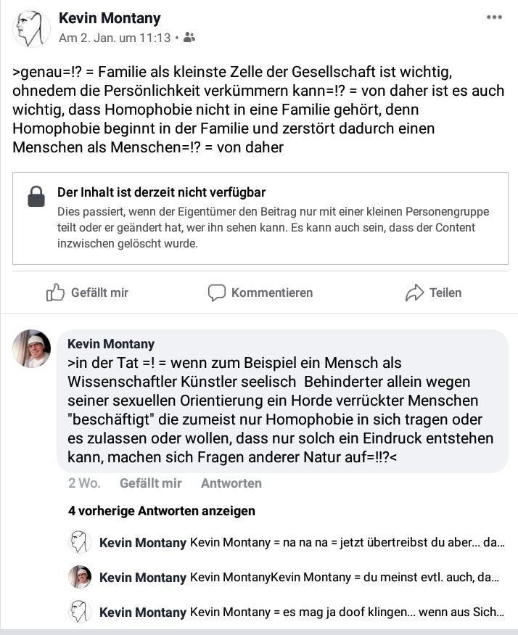The image size is (518, 635).
Task: Reply to comment via Antworten link
Action: coord(231,483)
